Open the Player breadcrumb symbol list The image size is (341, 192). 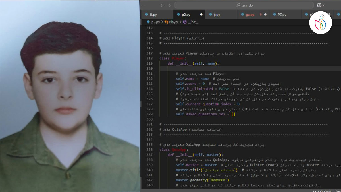coord(174,22)
